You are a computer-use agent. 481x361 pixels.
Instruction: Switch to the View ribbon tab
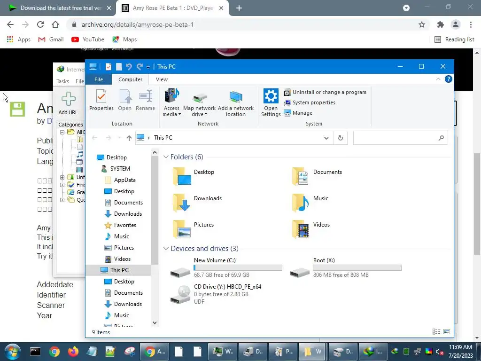(x=162, y=79)
